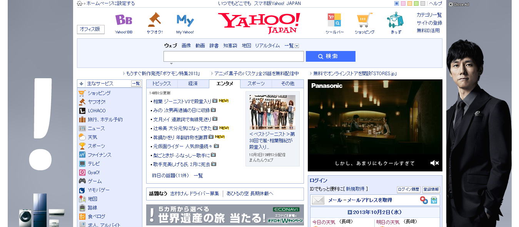519x227 pixels.
Task: Open the ヤフオク! gavel icon in header
Action: click(x=155, y=20)
